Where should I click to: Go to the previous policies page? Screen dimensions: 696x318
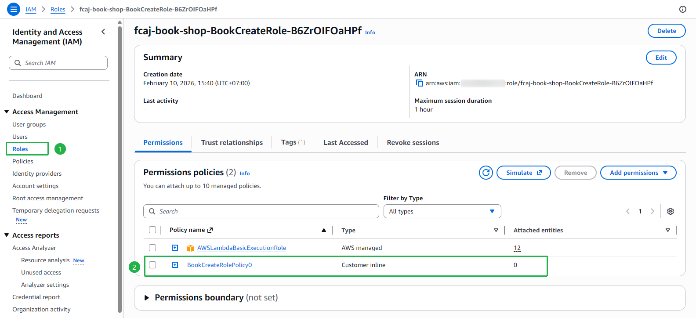(628, 211)
